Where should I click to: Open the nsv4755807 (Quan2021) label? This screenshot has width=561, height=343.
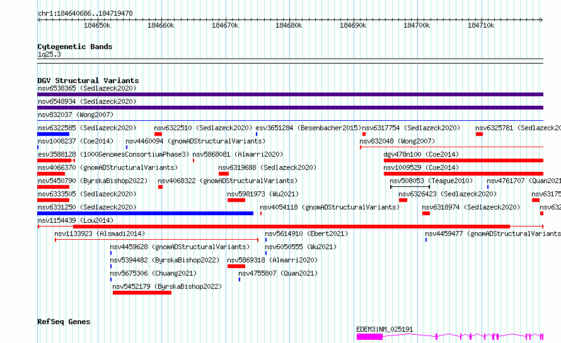(278, 273)
